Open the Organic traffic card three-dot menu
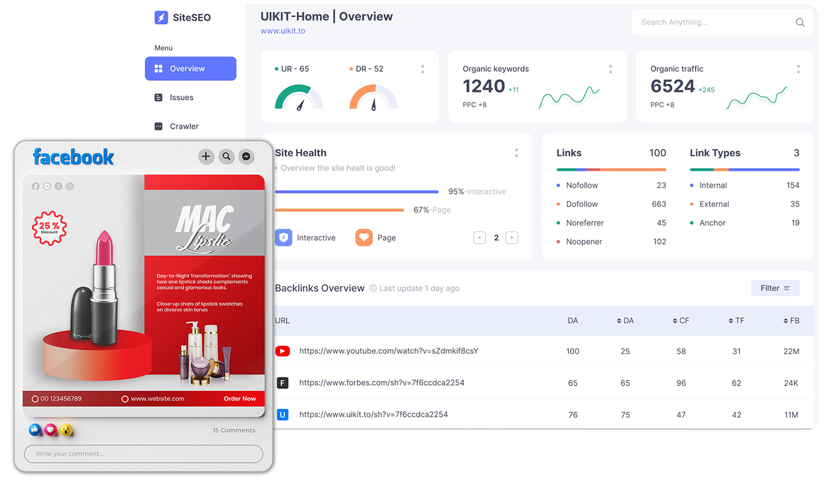 tap(798, 69)
